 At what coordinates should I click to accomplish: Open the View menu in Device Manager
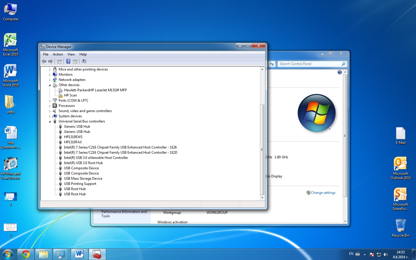71,54
